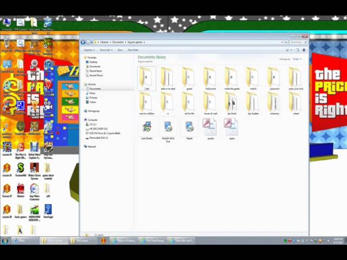Click the taskbar clock
The image size is (347, 260).
tap(338, 240)
